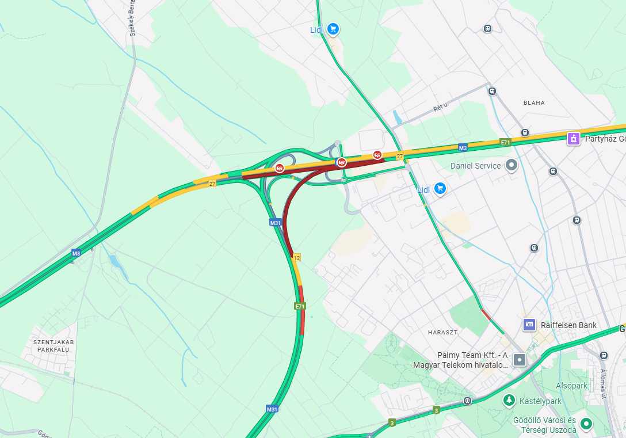Image resolution: width=626 pixels, height=438 pixels.
Task: Click the Alsópark label
Action: (571, 386)
